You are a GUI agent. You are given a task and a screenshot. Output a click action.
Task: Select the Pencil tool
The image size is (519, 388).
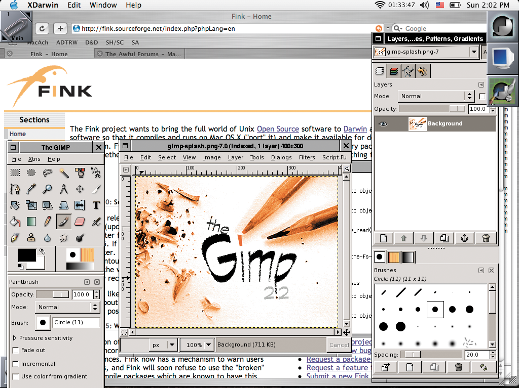(47, 222)
